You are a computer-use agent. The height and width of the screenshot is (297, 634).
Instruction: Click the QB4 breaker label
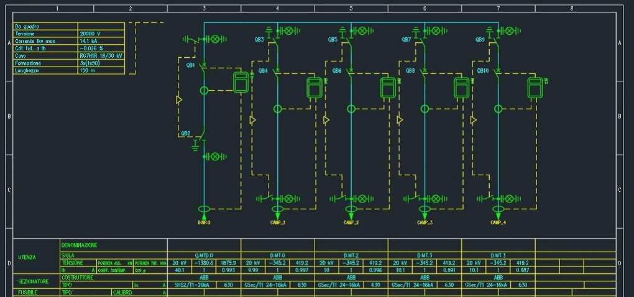[x=263, y=71]
